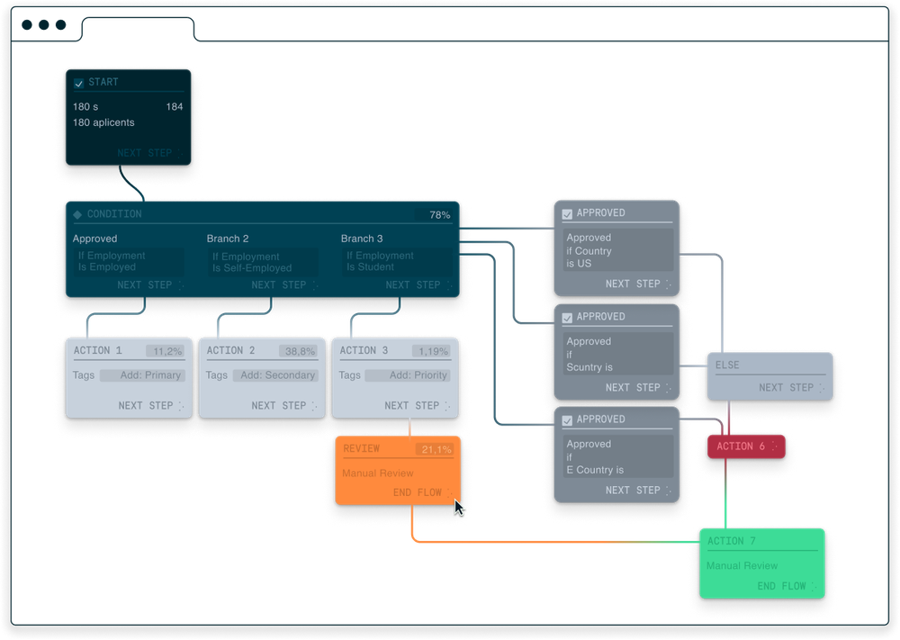This screenshot has height=640, width=900.
Task: Click the '184' value in START node
Action: point(175,107)
